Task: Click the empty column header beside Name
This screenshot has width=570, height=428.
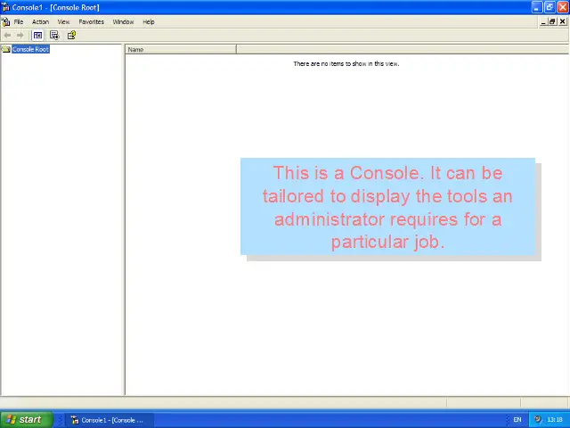Action: (x=403, y=50)
